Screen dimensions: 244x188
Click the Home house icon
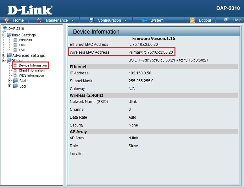coord(6,20)
